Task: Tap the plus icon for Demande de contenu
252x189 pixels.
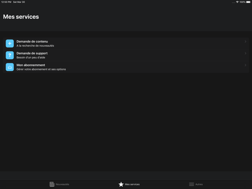Action: (x=10, y=43)
